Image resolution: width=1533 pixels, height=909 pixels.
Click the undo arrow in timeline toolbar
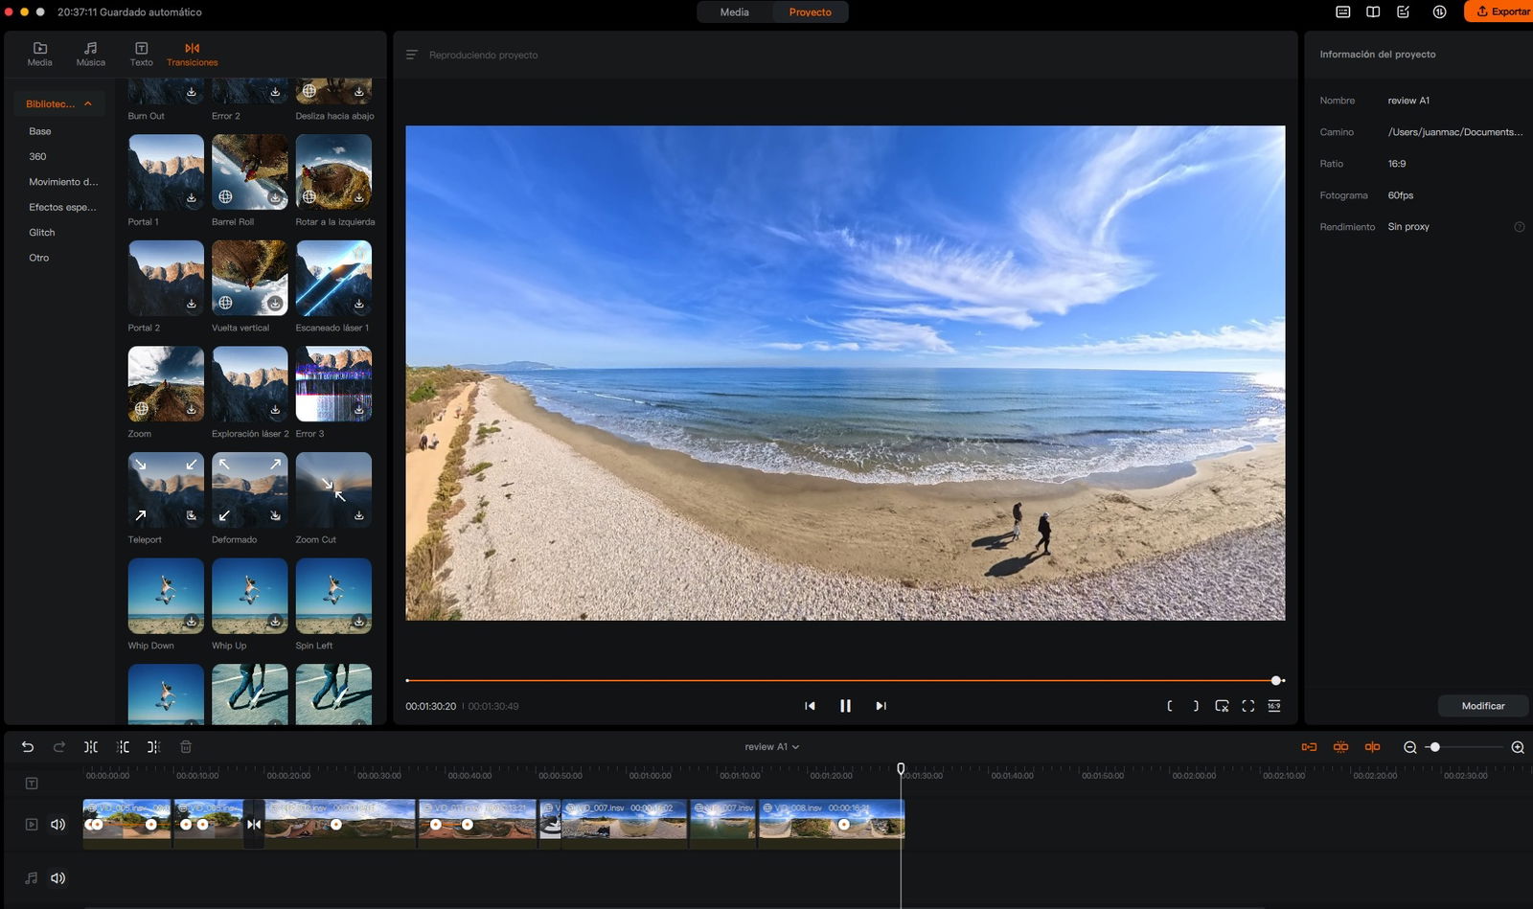point(28,747)
